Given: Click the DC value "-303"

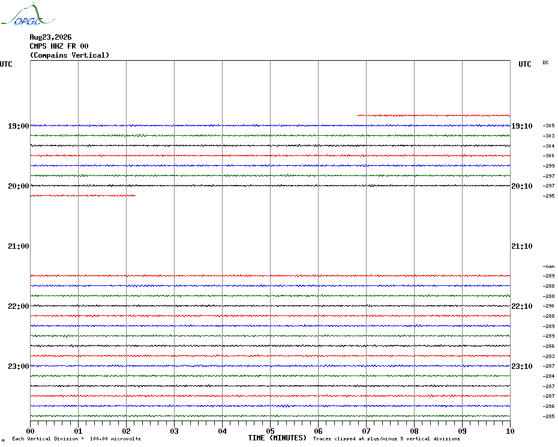Looking at the screenshot, I should [x=548, y=136].
